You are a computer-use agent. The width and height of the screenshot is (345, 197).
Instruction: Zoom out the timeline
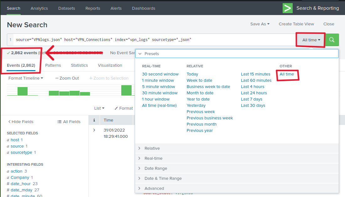pos(67,78)
